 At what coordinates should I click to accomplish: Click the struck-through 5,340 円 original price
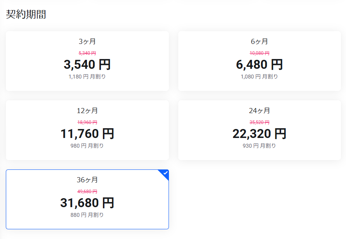click(87, 53)
